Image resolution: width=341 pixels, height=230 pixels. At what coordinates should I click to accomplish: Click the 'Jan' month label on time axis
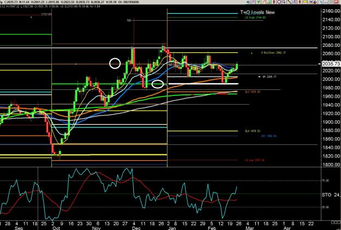point(172,228)
